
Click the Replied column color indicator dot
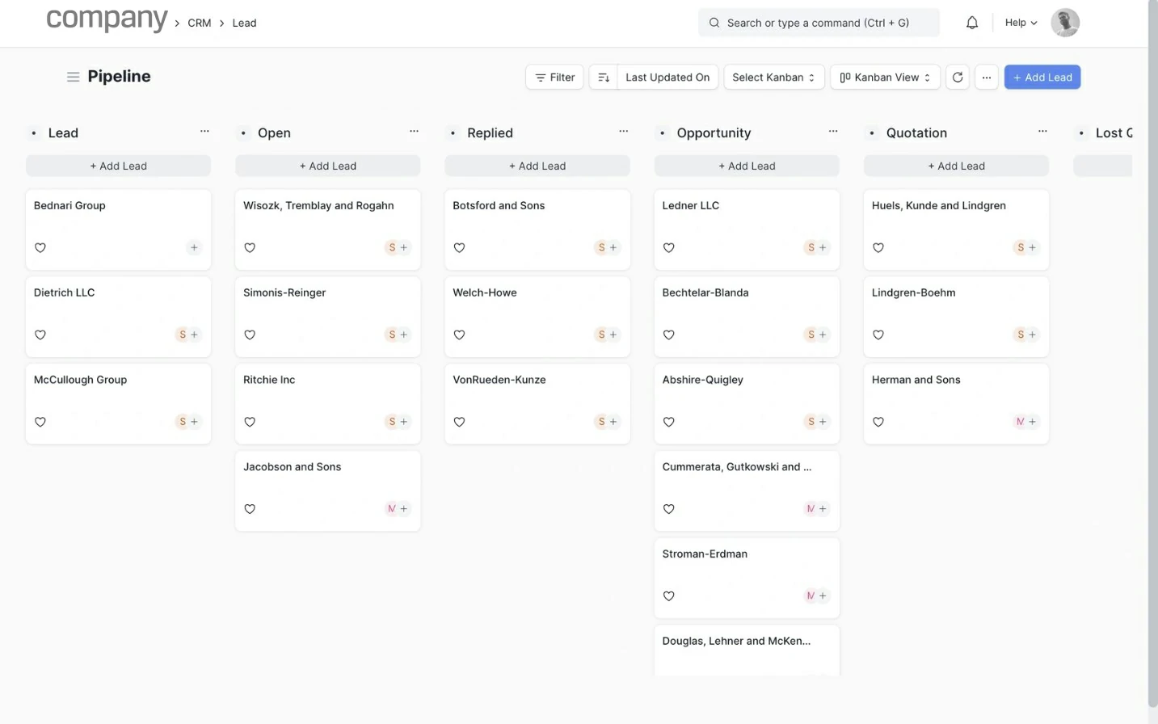453,133
